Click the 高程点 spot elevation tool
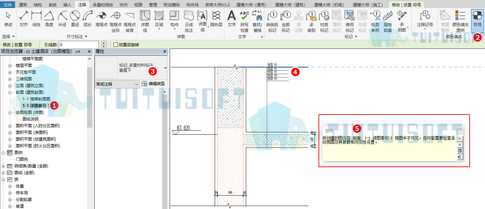 point(101,19)
